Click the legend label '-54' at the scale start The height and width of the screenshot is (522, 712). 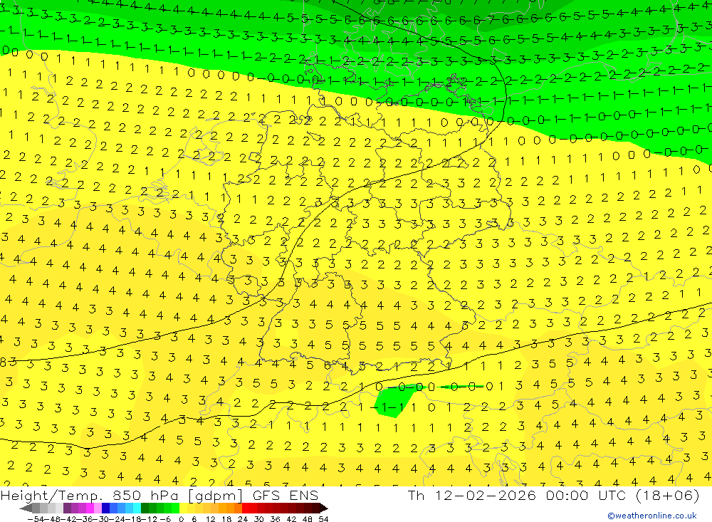(x=36, y=519)
